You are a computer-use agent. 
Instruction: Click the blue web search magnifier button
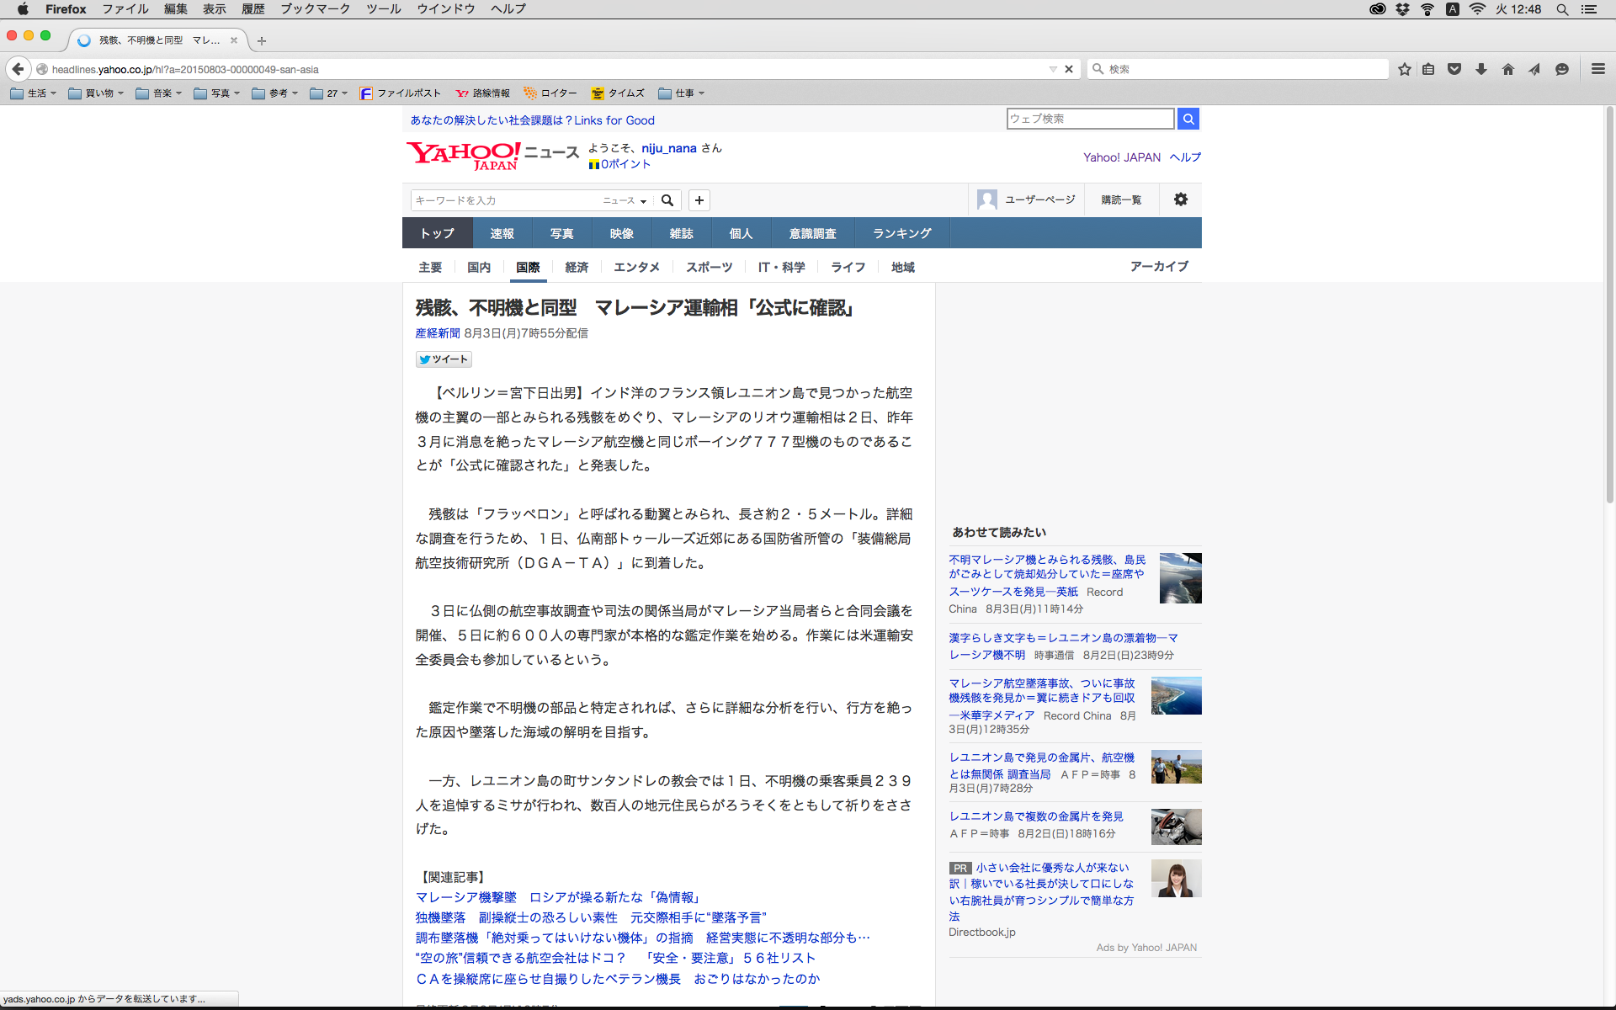1188,119
